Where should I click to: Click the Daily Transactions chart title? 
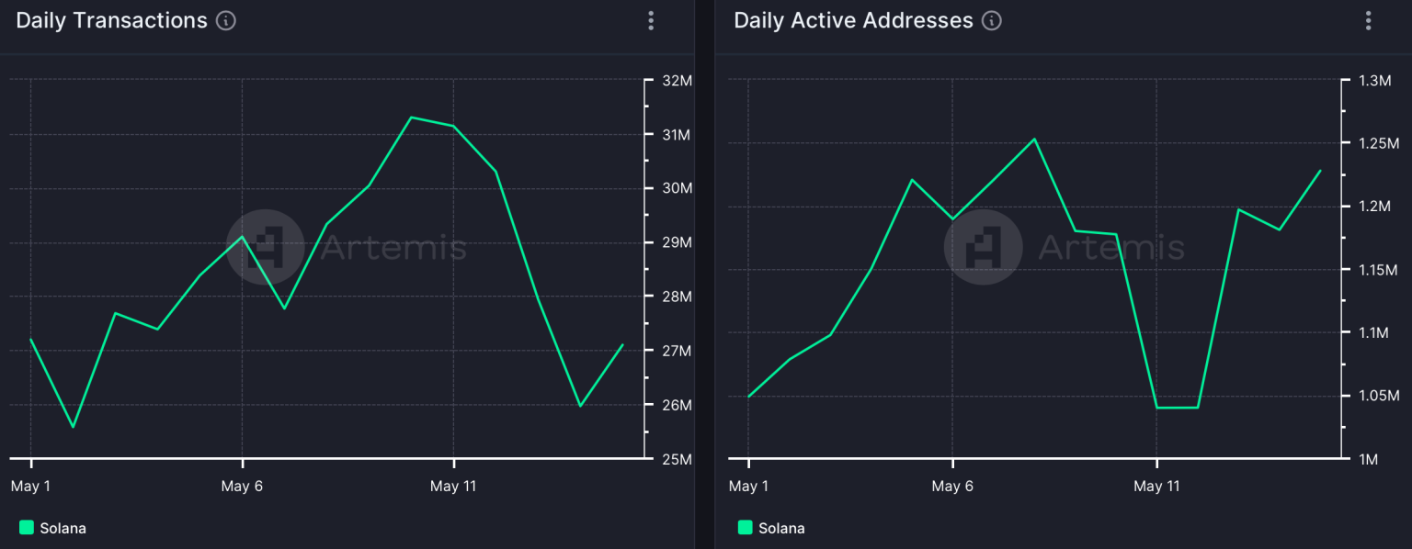pos(112,21)
